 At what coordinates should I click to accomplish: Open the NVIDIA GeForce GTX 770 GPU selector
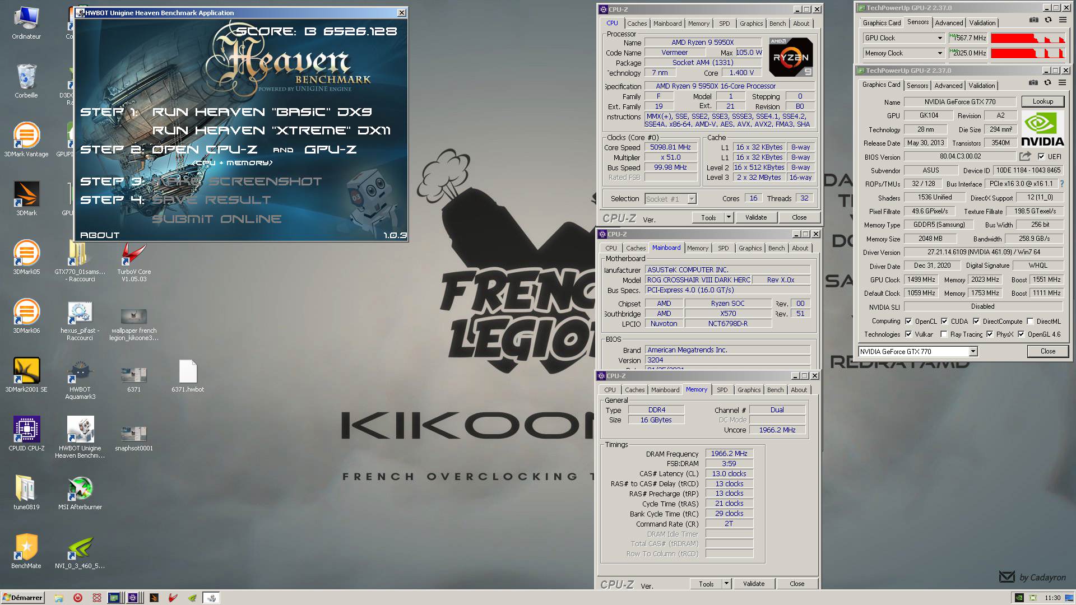(918, 352)
